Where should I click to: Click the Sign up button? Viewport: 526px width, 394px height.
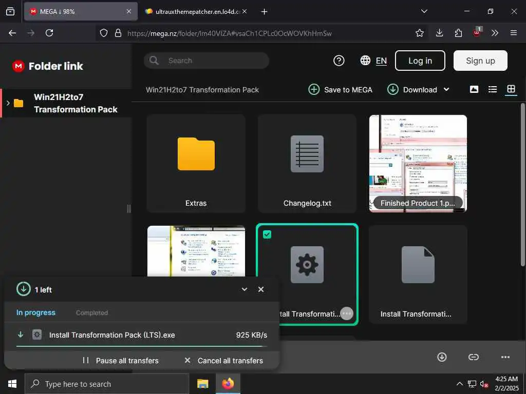480,61
